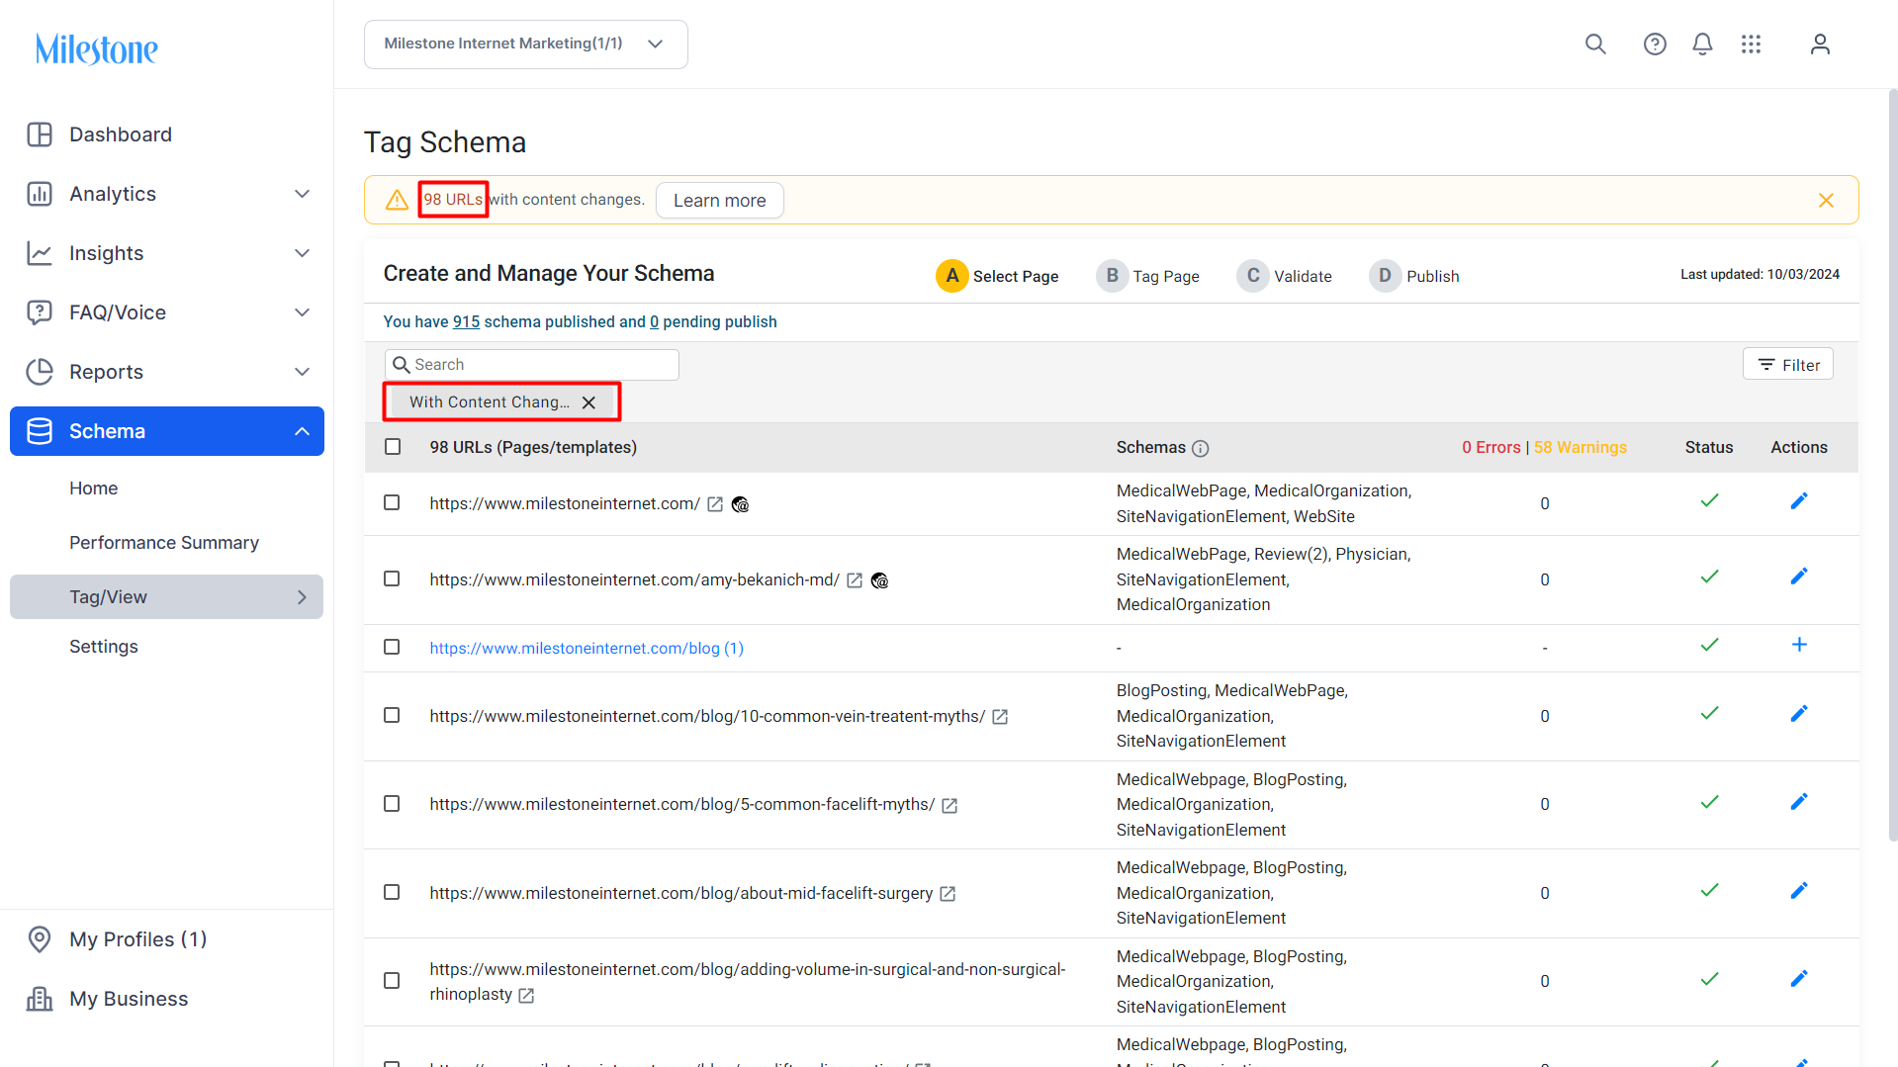The width and height of the screenshot is (1898, 1067).
Task: Expand the Tag/View submenu arrow
Action: click(303, 597)
